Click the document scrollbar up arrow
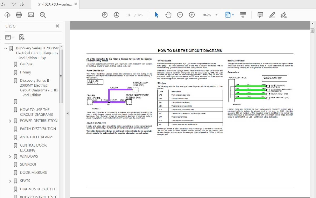Viewport: 316px width, 198px height. pyautogui.click(x=313, y=24)
